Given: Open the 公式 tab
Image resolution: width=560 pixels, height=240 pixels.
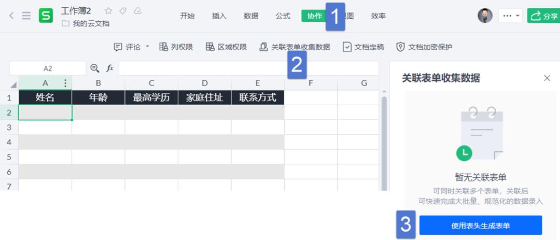Looking at the screenshot, I should pos(283,16).
